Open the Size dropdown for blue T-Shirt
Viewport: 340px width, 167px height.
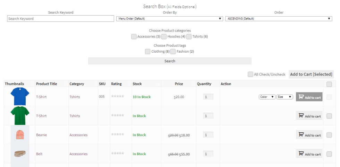coord(285,97)
